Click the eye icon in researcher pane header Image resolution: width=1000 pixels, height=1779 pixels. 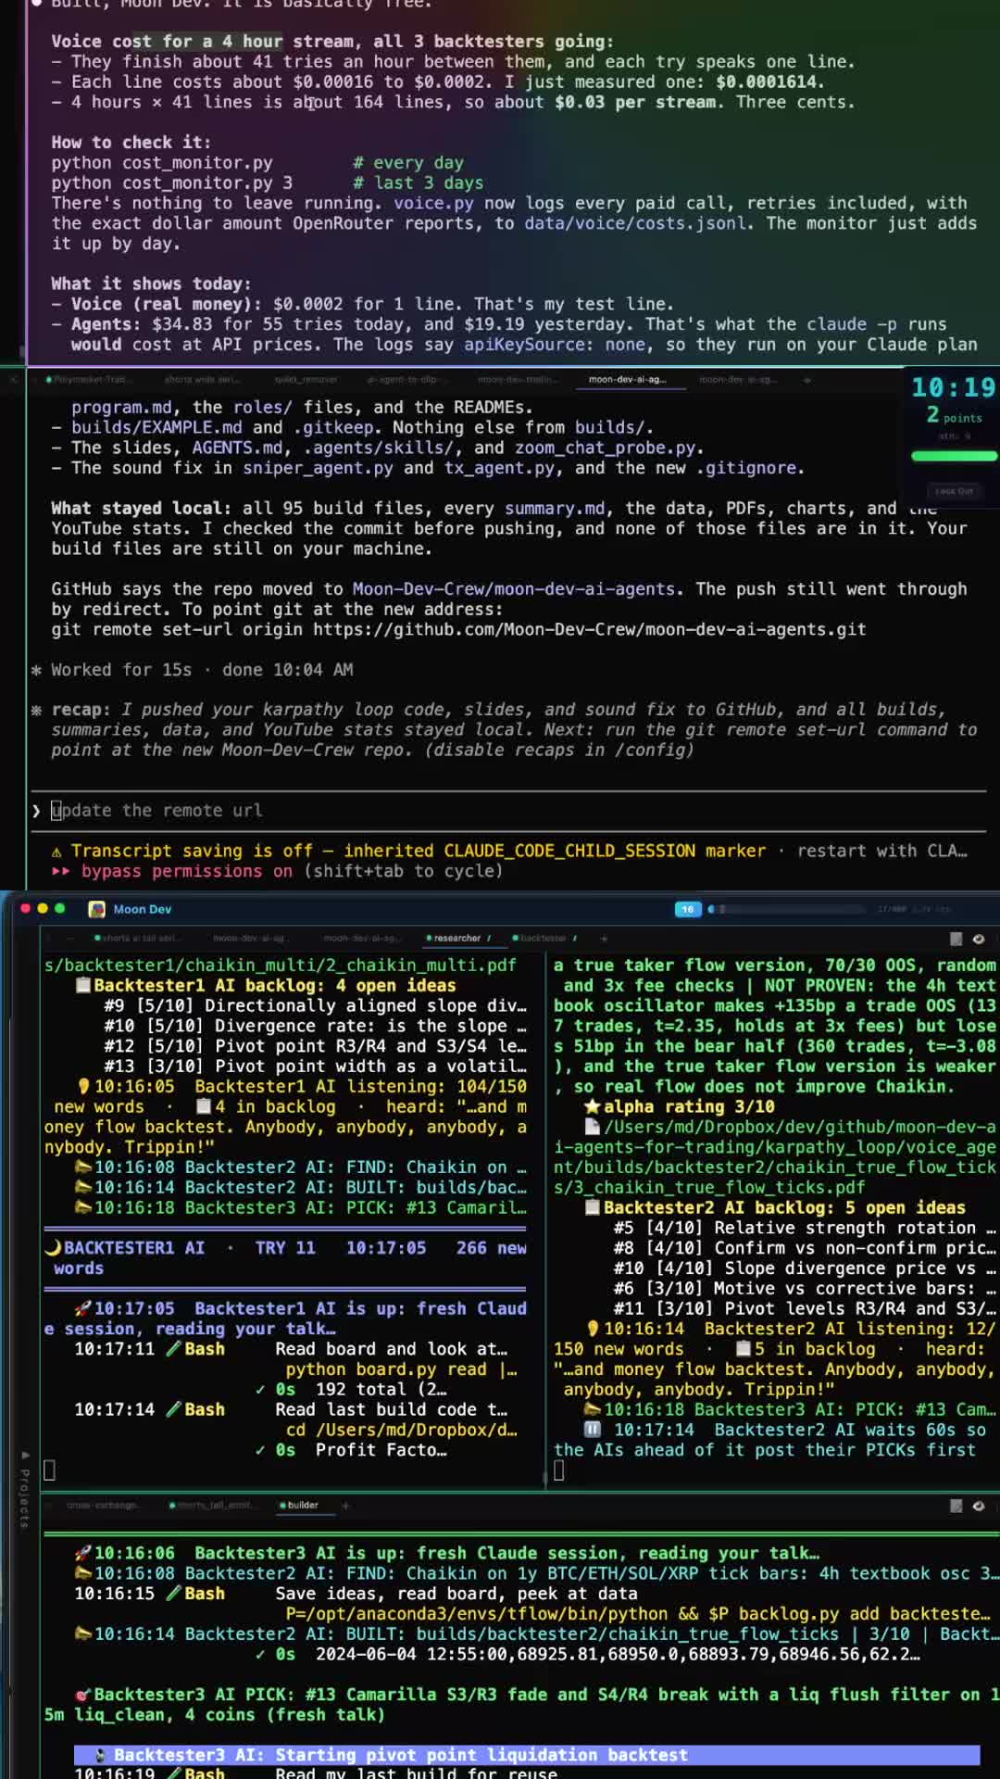(x=979, y=939)
